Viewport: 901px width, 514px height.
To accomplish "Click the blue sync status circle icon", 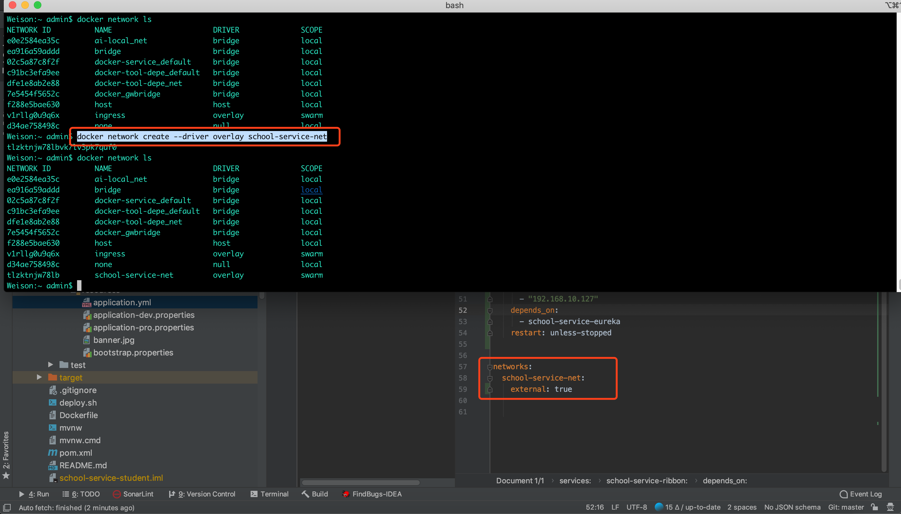I will coord(659,507).
